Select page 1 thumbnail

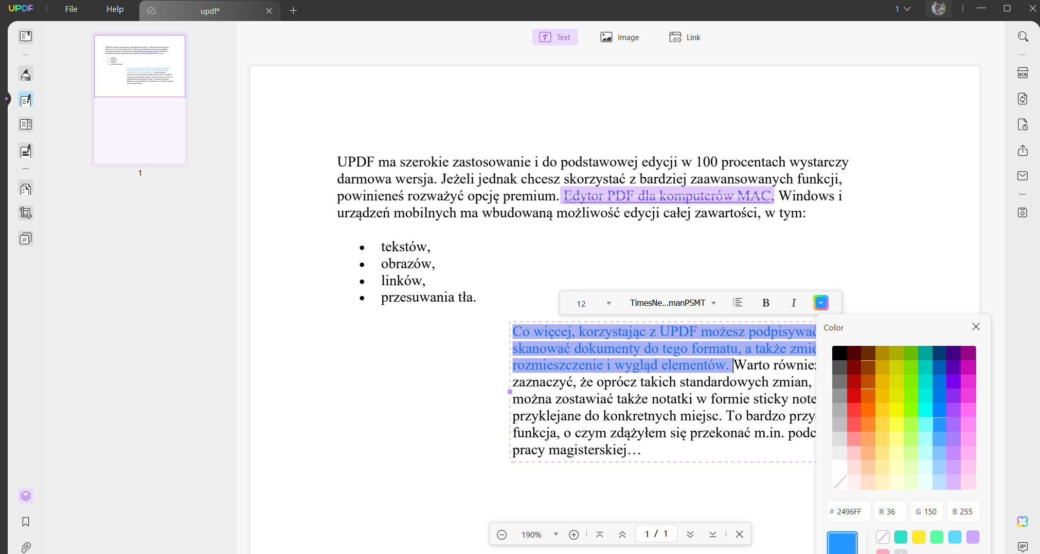coord(140,99)
